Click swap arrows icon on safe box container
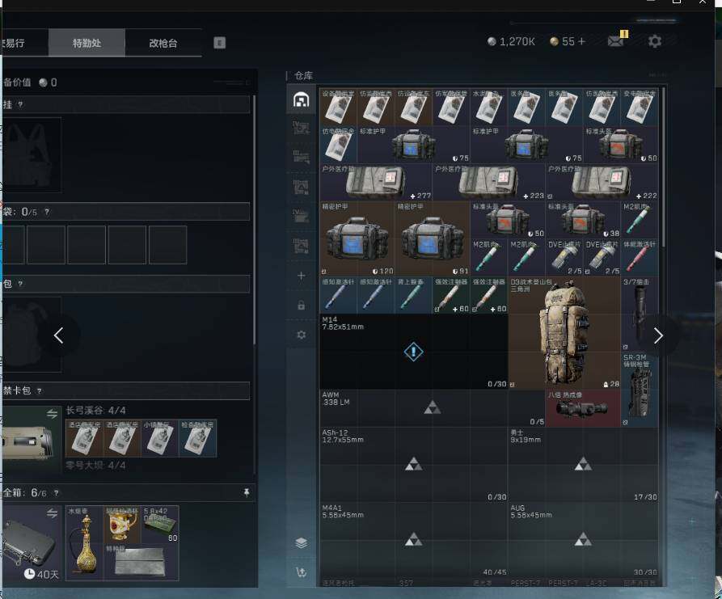 coord(52,513)
